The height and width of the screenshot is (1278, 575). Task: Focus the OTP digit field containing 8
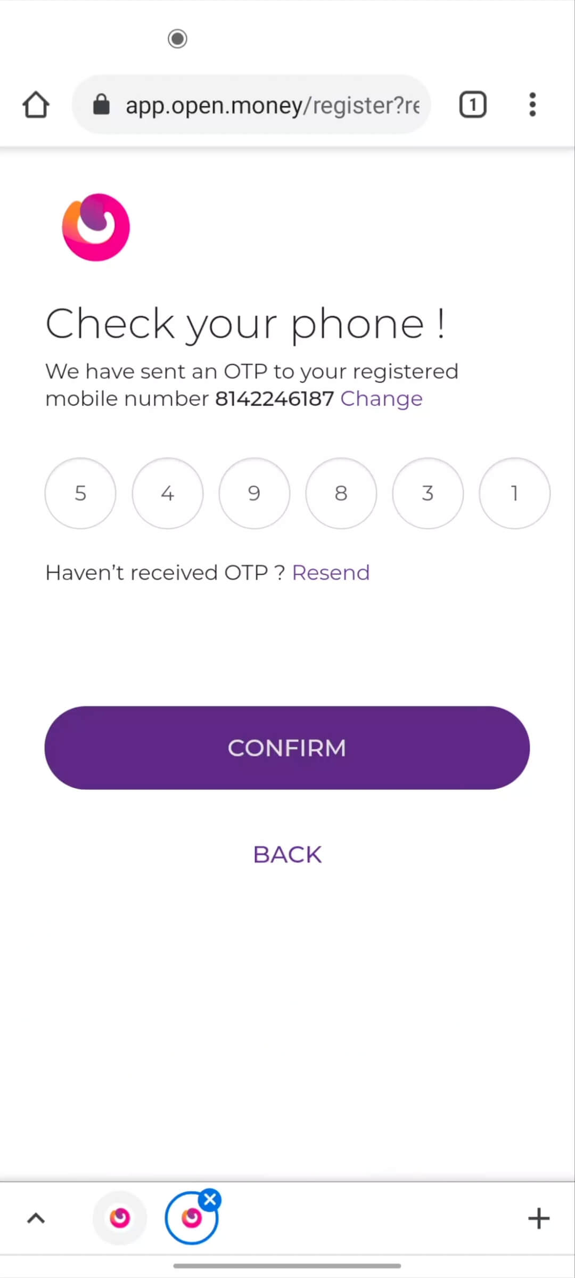tap(341, 493)
